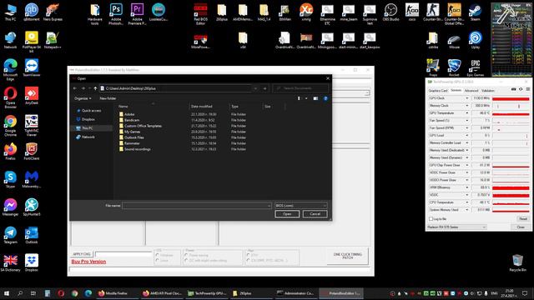This screenshot has width=534, height=300.
Task: Click the Help icon in Open dialog
Action: coord(325,98)
